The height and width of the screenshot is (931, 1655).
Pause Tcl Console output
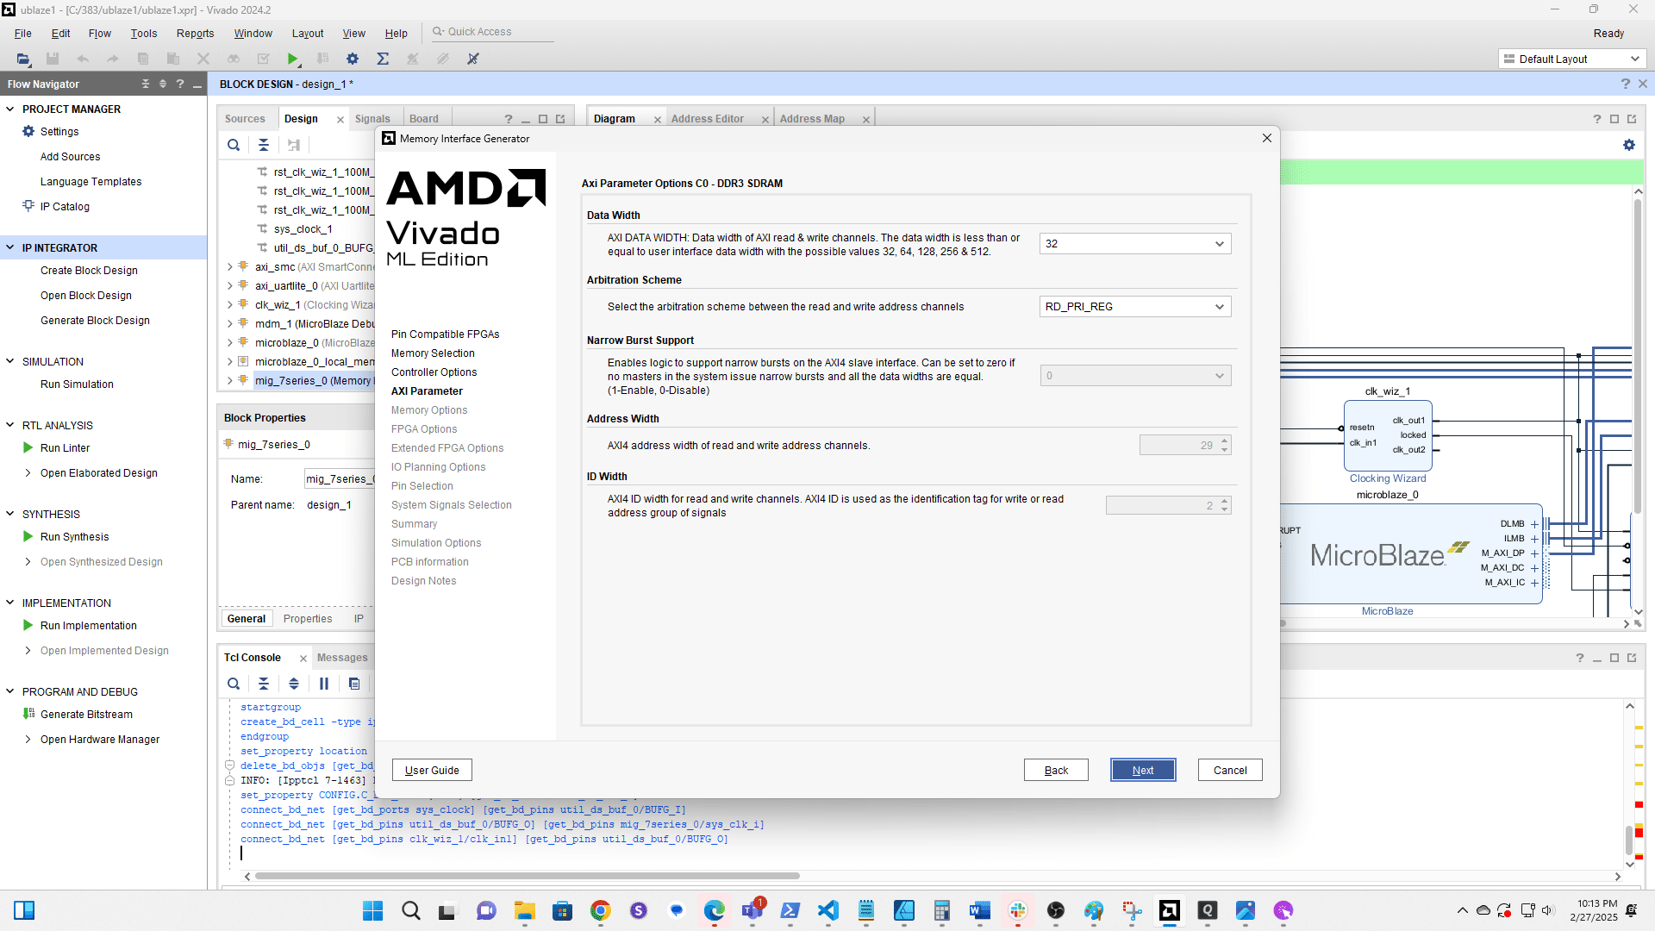click(324, 684)
